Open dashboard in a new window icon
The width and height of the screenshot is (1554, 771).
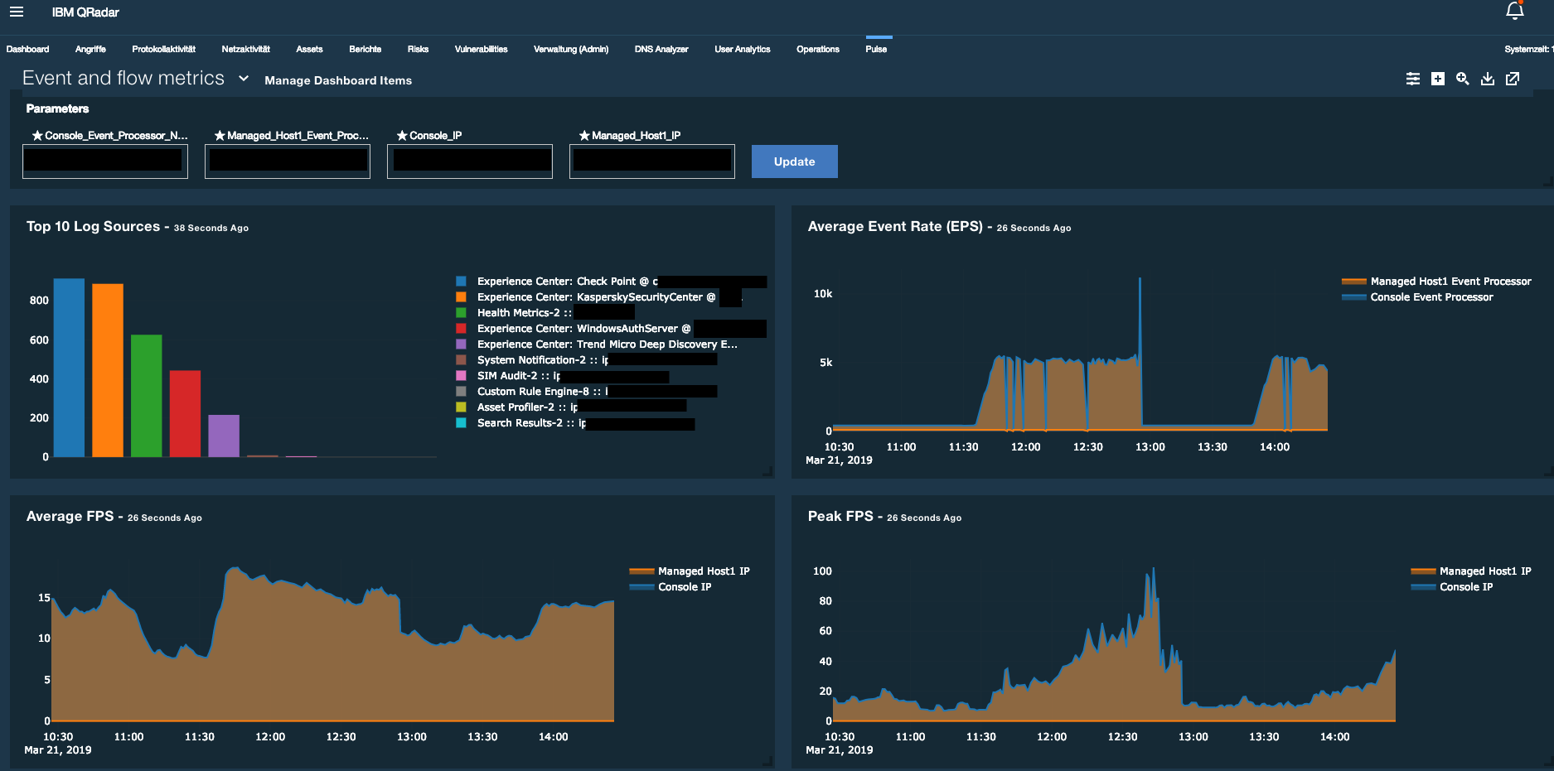pos(1513,79)
